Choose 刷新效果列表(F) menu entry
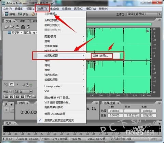The image size is (164, 143). 61,107
